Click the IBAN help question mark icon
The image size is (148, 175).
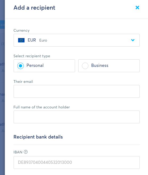click(x=26, y=152)
